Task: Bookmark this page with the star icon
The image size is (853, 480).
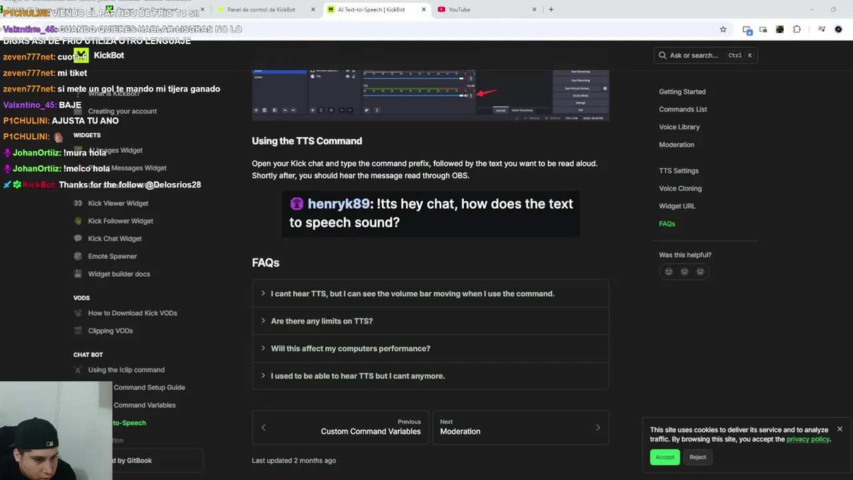Action: click(723, 29)
